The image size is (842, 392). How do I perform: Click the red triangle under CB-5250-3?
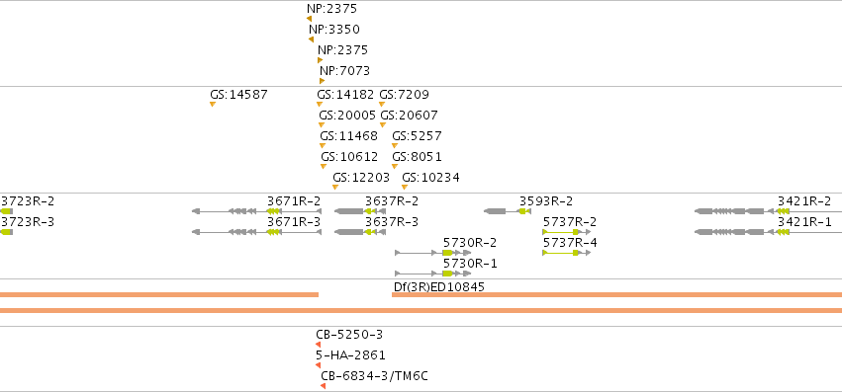319,345
